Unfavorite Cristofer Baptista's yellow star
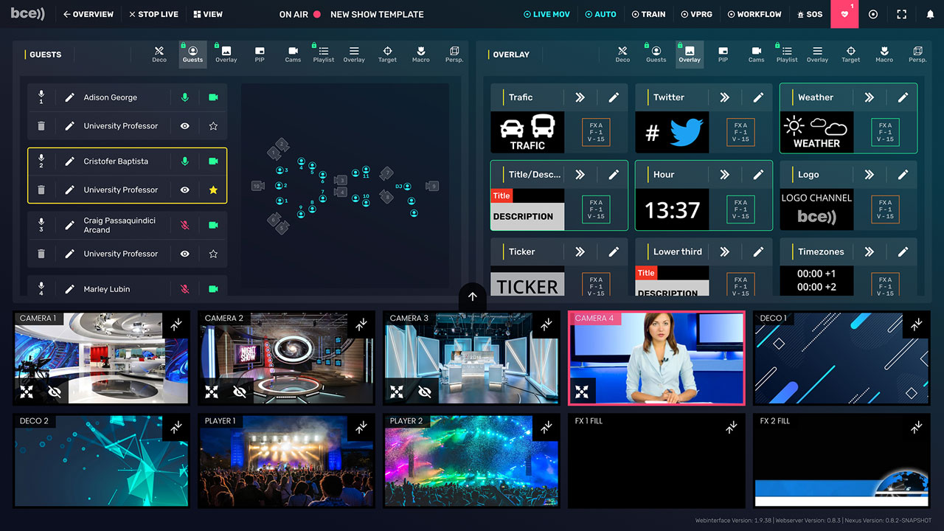 pos(213,190)
